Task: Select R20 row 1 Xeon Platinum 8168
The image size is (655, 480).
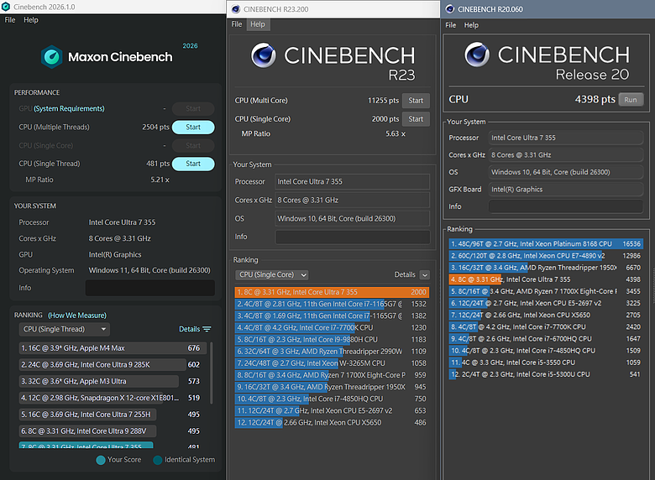Action: tap(546, 243)
